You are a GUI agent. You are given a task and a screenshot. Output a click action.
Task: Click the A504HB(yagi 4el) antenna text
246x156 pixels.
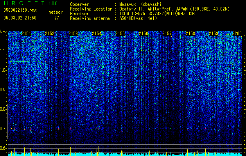point(138,18)
